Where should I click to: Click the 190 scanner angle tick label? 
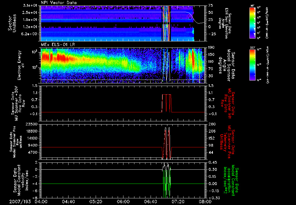pyautogui.click(x=211, y=47)
